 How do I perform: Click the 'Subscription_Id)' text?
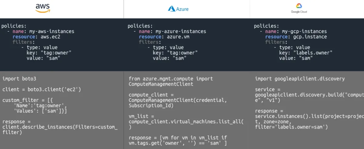pyautogui.click(x=151, y=106)
